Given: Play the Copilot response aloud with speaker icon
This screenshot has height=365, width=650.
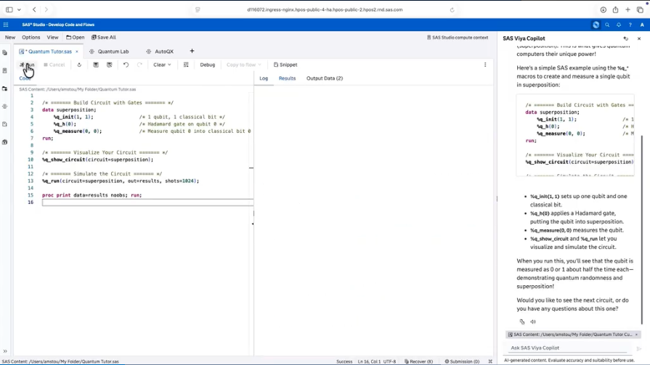Looking at the screenshot, I should pos(533,321).
